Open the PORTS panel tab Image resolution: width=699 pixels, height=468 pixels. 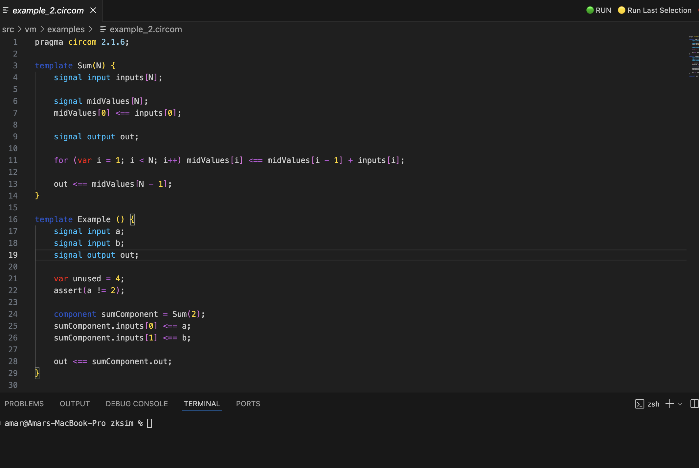pyautogui.click(x=248, y=404)
